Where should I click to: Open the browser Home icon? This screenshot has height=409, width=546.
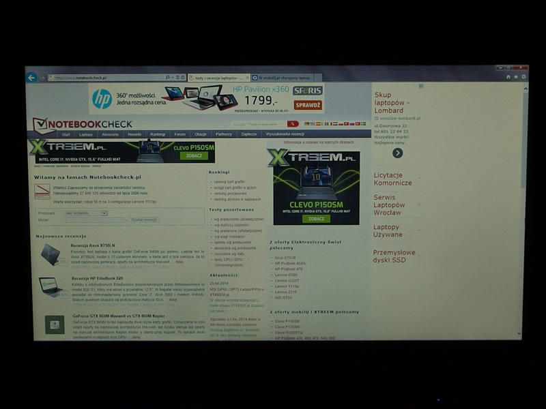pos(508,77)
